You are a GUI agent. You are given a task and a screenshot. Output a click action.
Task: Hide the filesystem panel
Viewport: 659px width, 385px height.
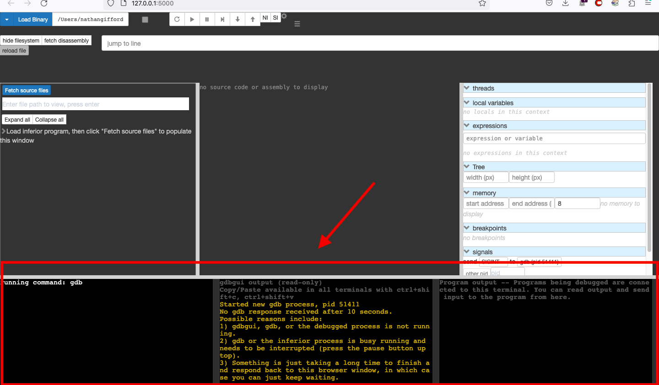click(x=21, y=40)
